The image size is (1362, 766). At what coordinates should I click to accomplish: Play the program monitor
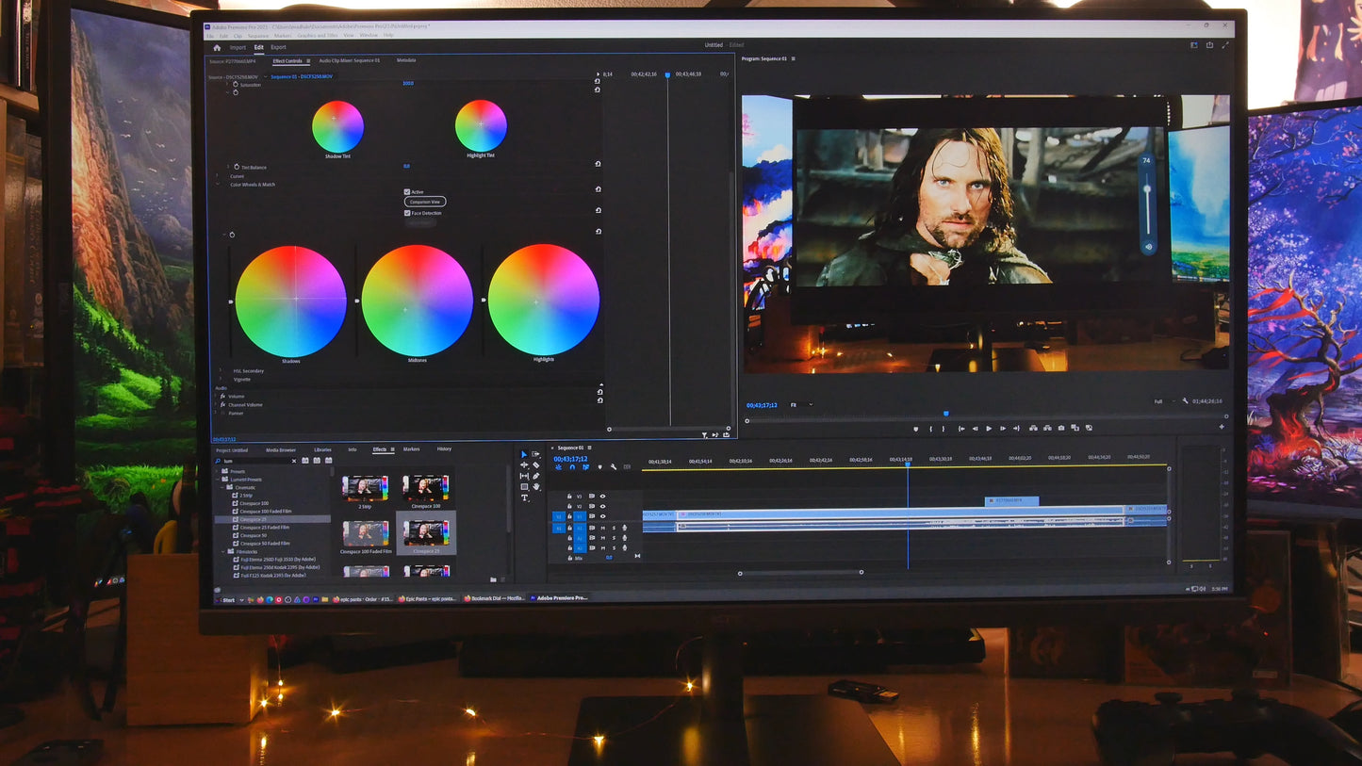pyautogui.click(x=989, y=429)
